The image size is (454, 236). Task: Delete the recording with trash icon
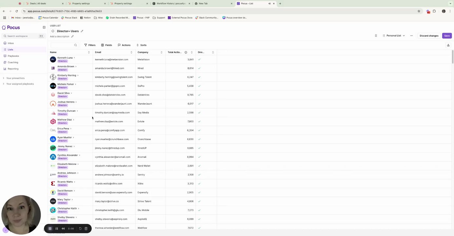[86, 228]
